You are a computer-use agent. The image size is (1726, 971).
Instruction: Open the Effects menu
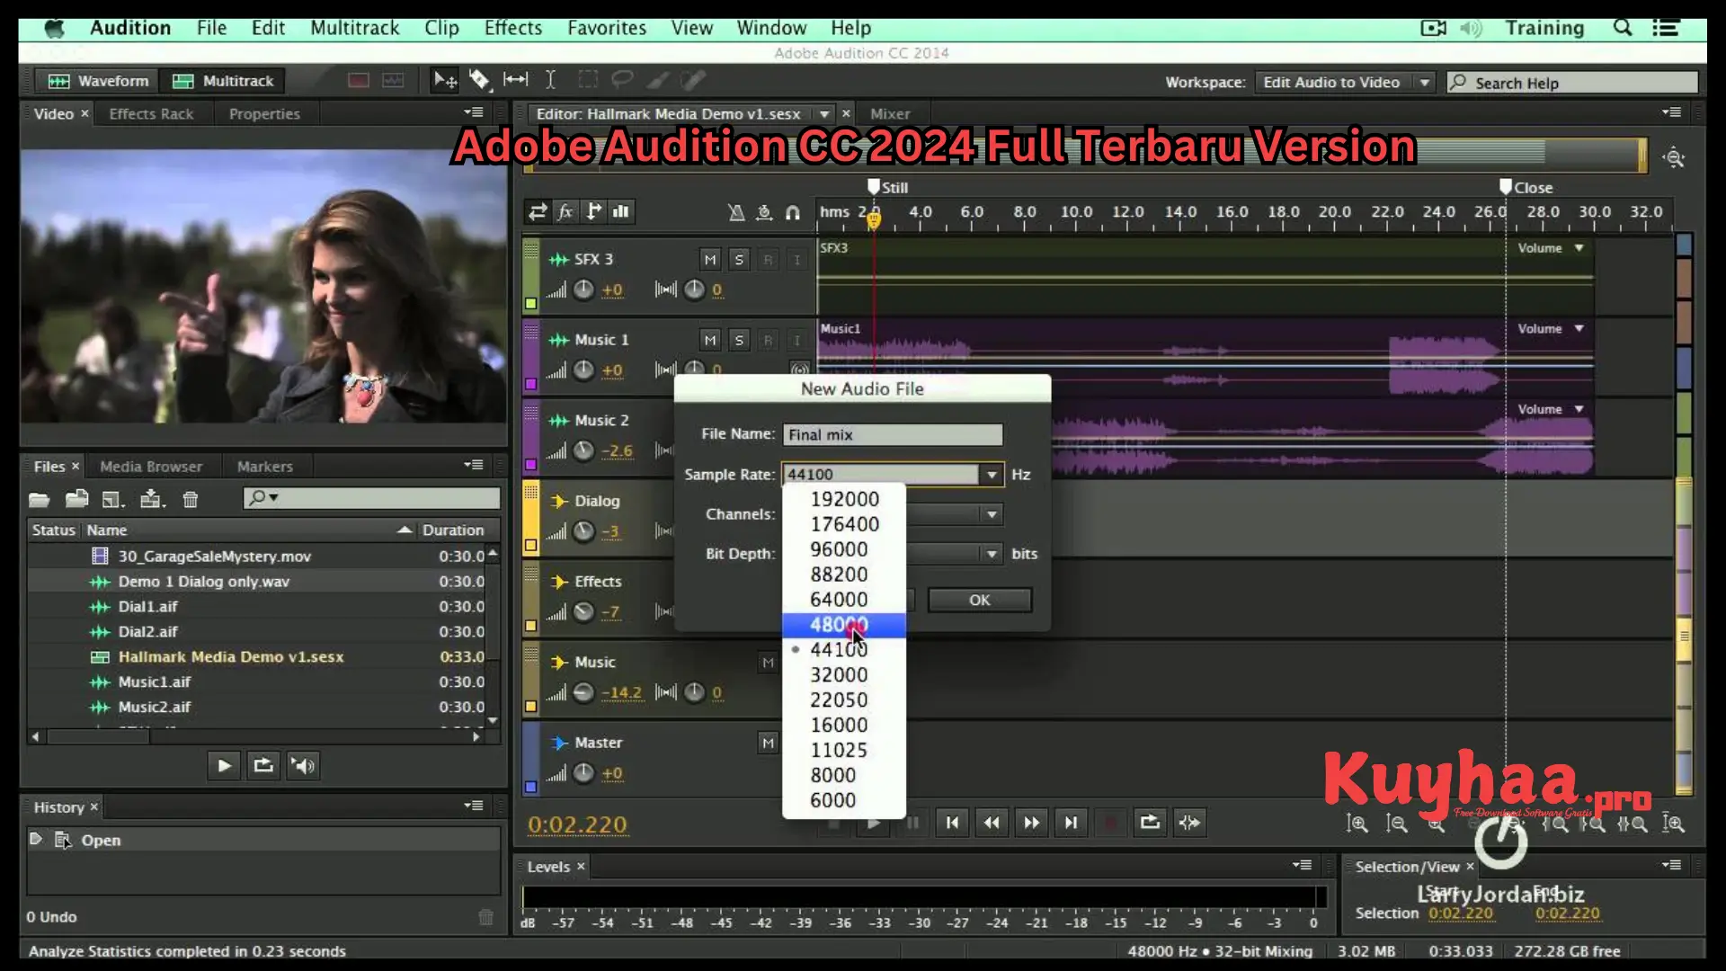pyautogui.click(x=513, y=28)
